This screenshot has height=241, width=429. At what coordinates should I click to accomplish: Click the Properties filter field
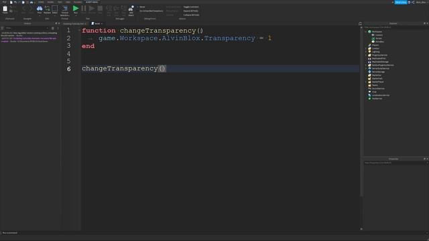[x=395, y=163]
